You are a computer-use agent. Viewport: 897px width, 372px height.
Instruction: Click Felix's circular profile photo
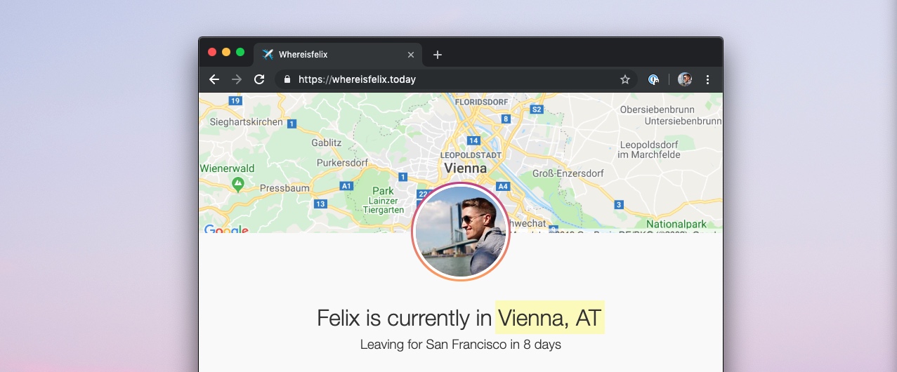click(x=461, y=232)
